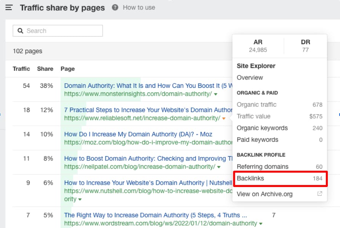Click the search magnifier icon
Viewport: 340px width, 228px height.
(x=20, y=31)
